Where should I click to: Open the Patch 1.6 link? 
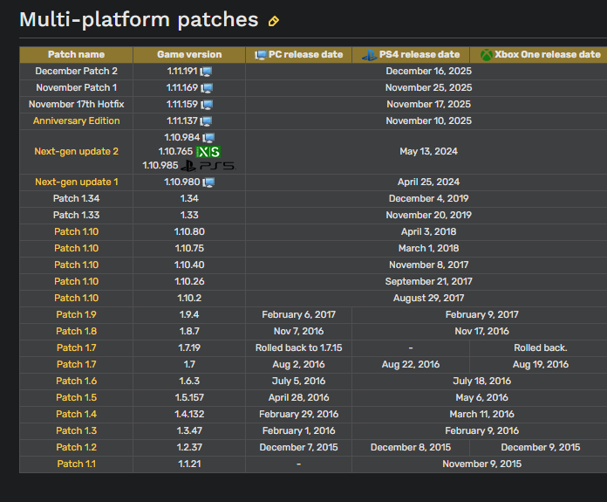coord(76,381)
